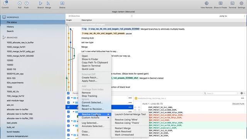Image resolution: width=247 pixels, height=139 pixels.
Task: Click the Description column header
Action: point(86,20)
